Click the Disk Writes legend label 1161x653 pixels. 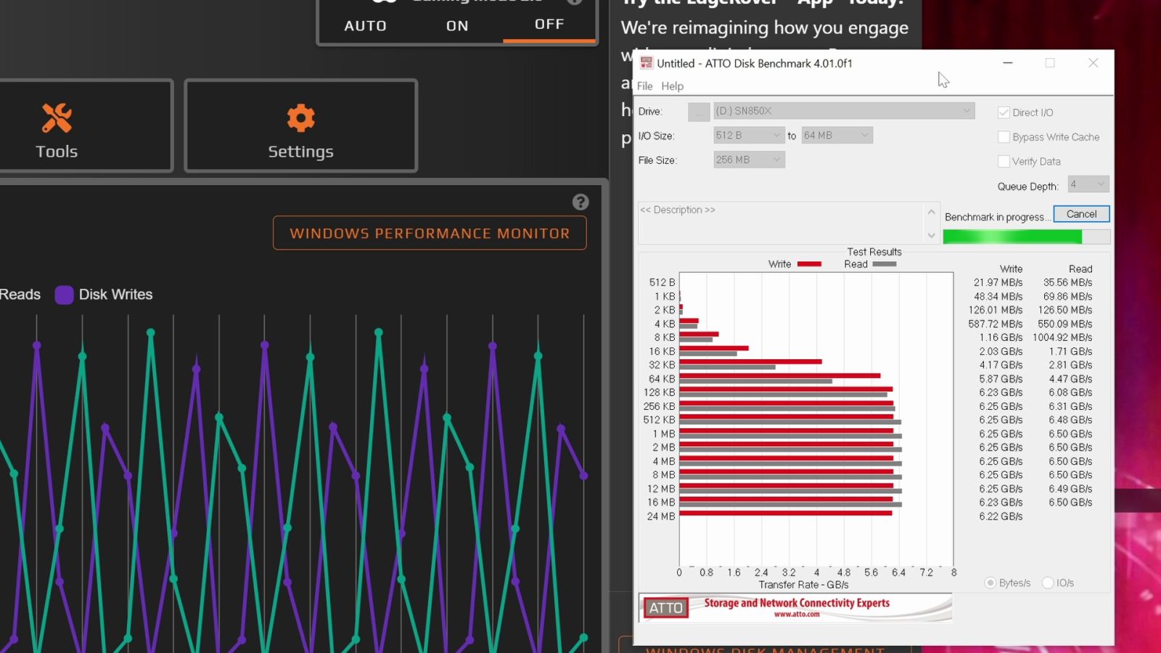pos(115,295)
